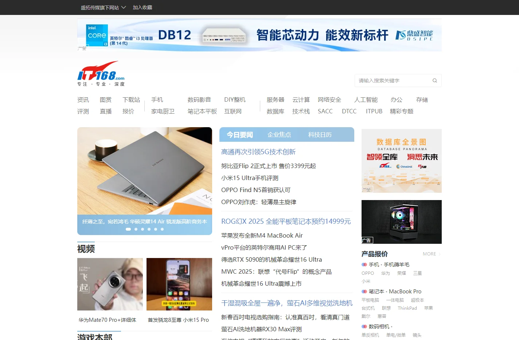
Task: Open OPPO刘作虎:轻薄是主旋律 article
Action: pos(259,202)
